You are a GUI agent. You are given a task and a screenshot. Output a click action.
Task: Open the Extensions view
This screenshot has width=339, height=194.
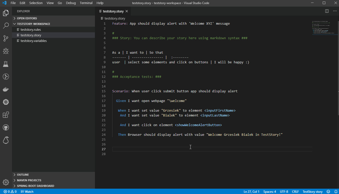click(6, 115)
